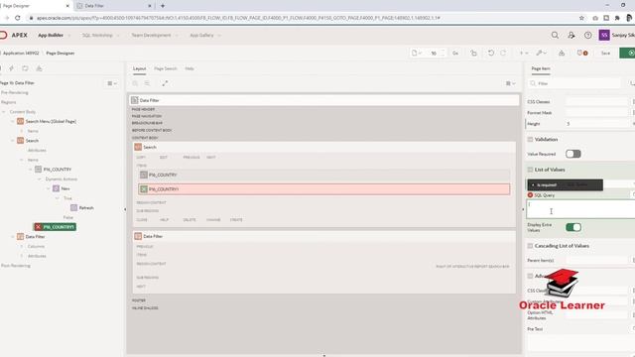Open the App Gallery dropdown arrow
Viewport: 635px width, 357px height.
pyautogui.click(x=219, y=36)
